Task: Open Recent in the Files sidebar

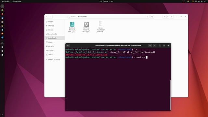Action: 55,22
